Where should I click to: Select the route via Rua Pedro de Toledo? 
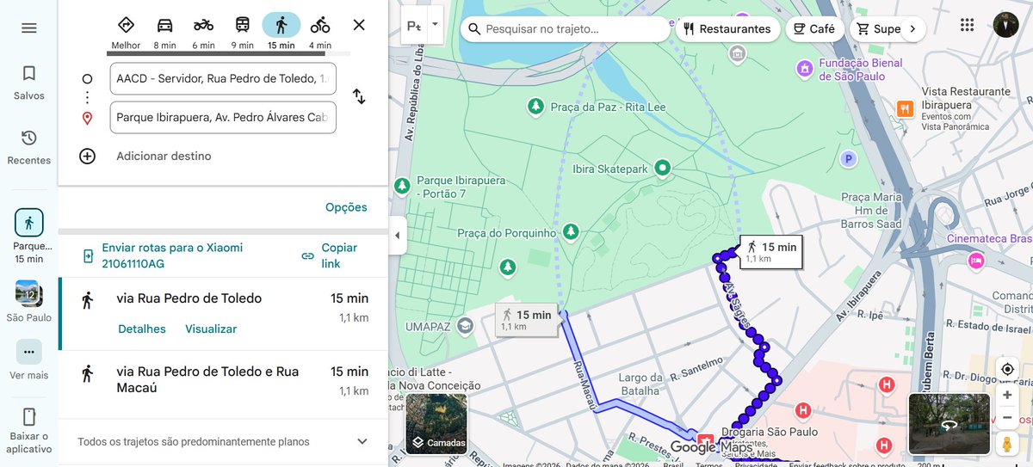(223, 314)
